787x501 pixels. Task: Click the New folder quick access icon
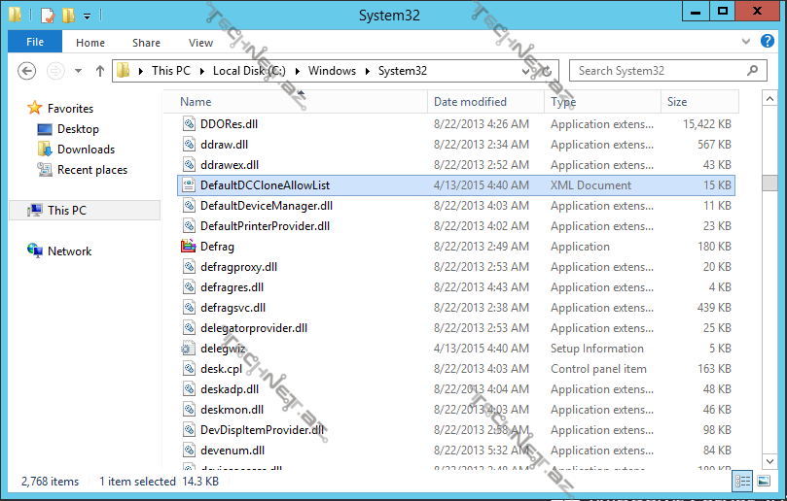point(68,15)
